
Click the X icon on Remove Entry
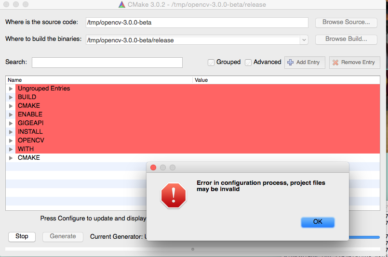click(x=335, y=63)
